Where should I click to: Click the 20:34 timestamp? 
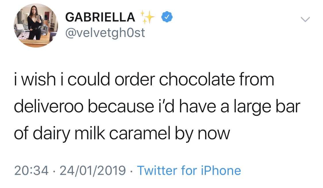pos(31,171)
